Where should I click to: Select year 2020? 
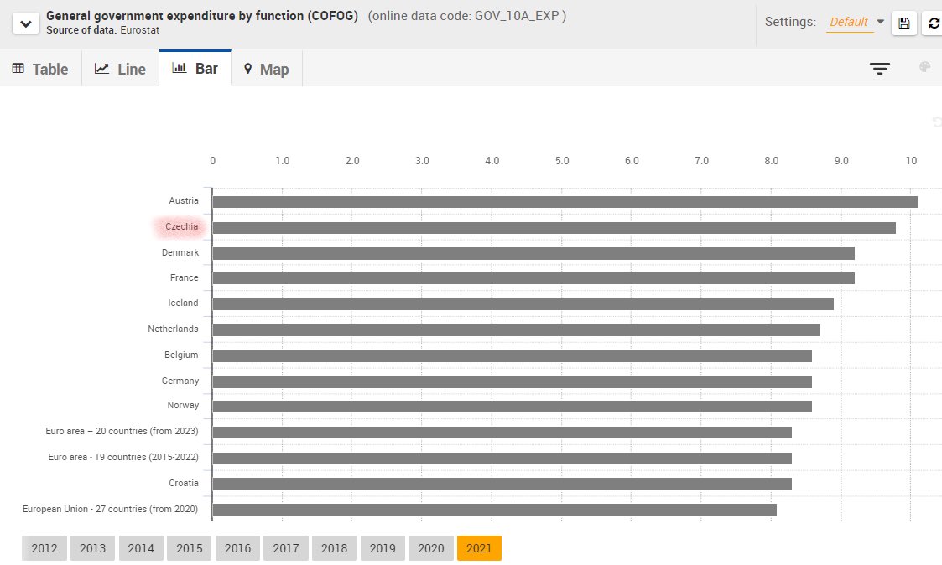[431, 548]
